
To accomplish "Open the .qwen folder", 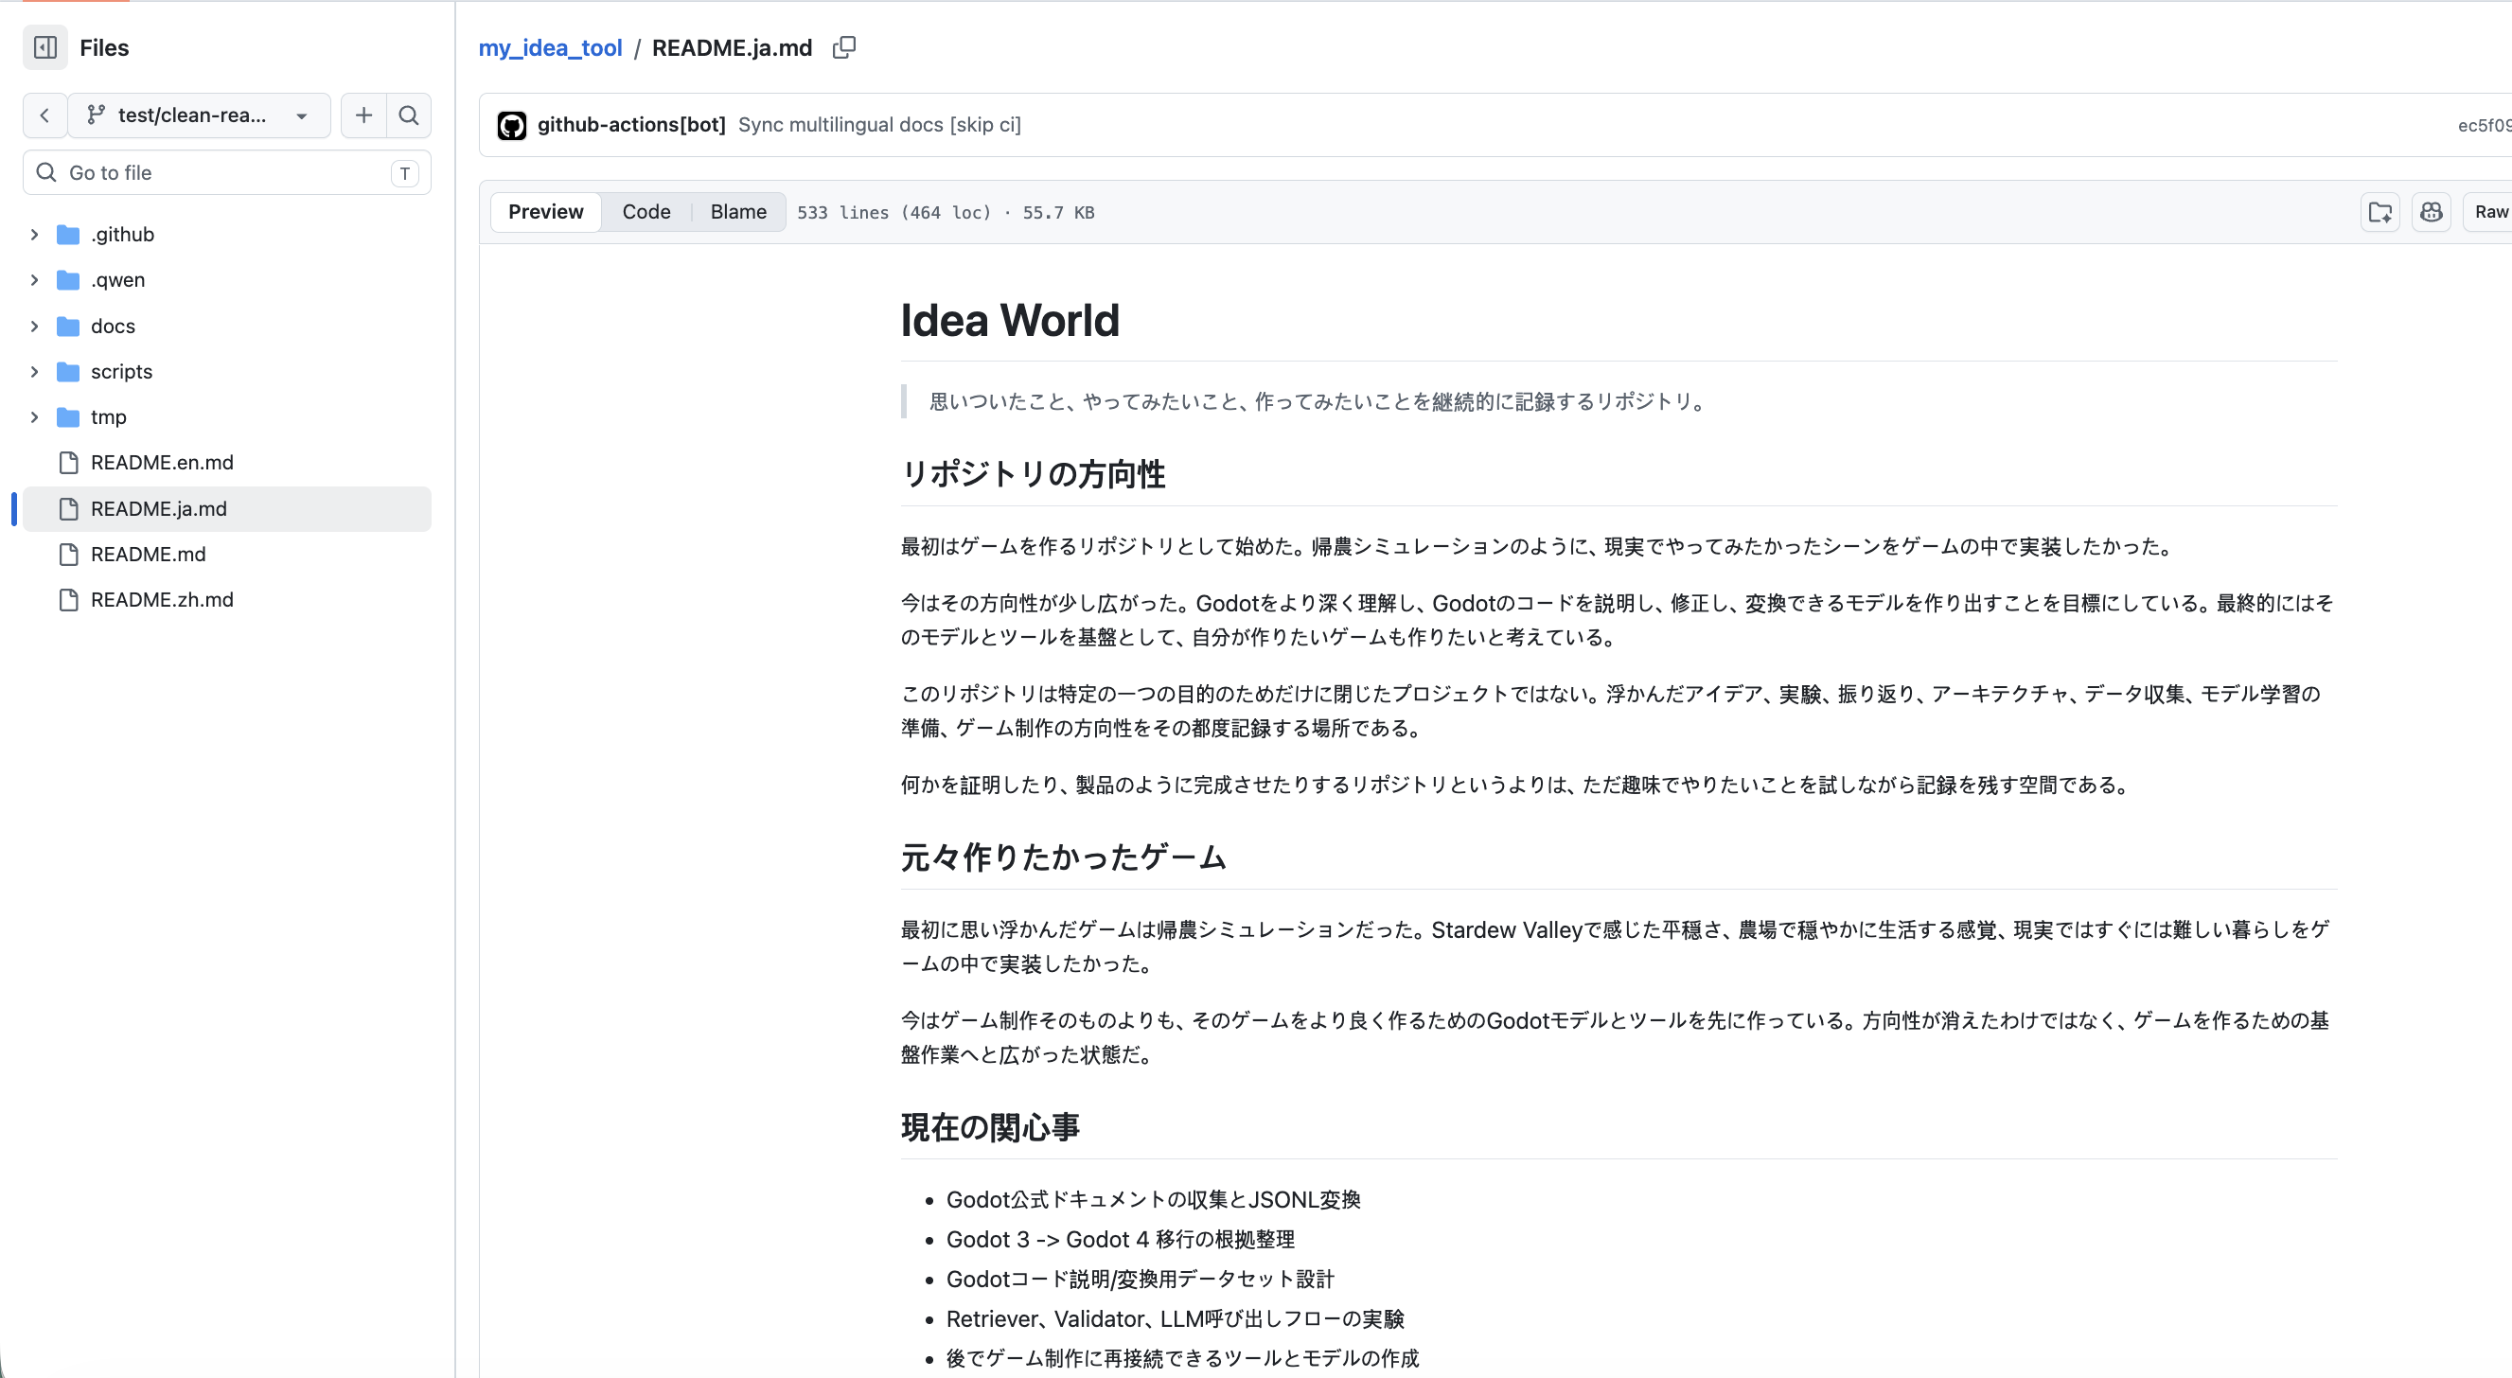I will [x=117, y=280].
